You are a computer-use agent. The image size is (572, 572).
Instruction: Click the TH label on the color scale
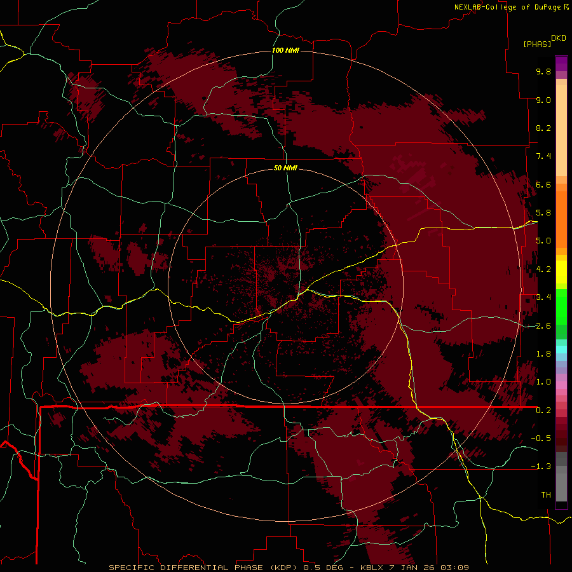[546, 495]
